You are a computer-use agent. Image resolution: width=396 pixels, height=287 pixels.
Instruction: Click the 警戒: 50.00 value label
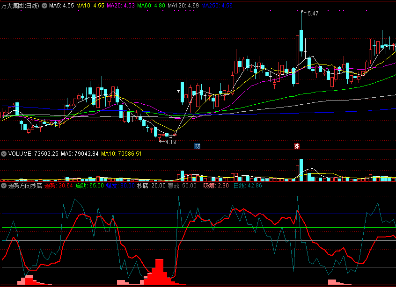coord(182,186)
